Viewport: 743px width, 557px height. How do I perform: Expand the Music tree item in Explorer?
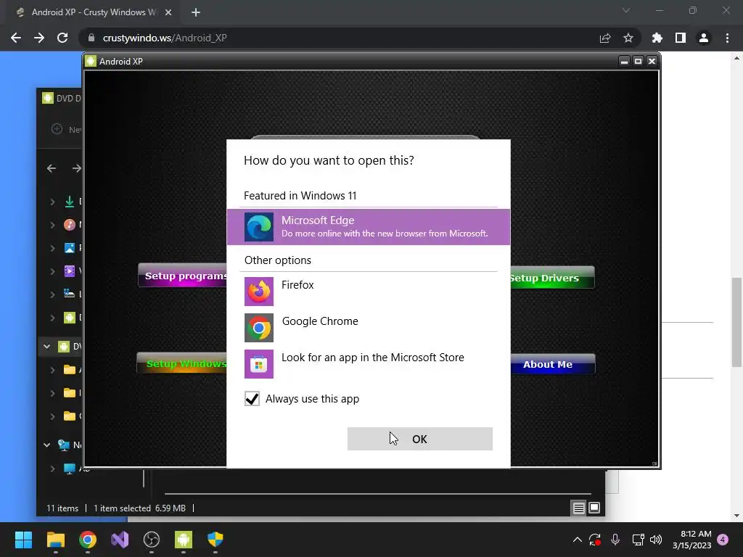(52, 225)
